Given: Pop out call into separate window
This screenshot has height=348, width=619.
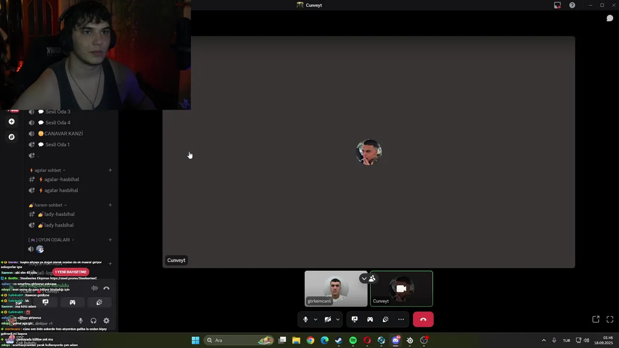Looking at the screenshot, I should [596, 319].
